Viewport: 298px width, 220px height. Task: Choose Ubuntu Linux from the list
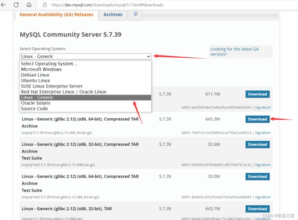(x=85, y=81)
